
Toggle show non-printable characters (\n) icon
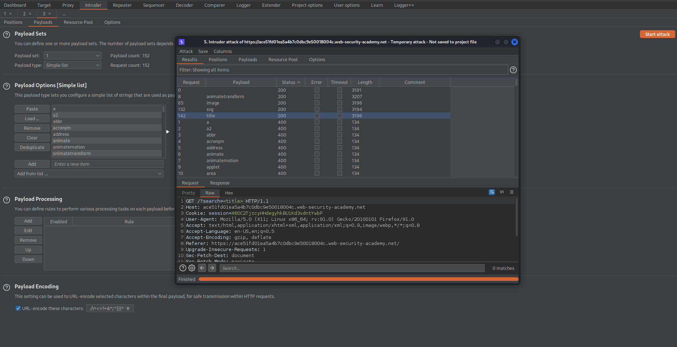click(x=502, y=192)
